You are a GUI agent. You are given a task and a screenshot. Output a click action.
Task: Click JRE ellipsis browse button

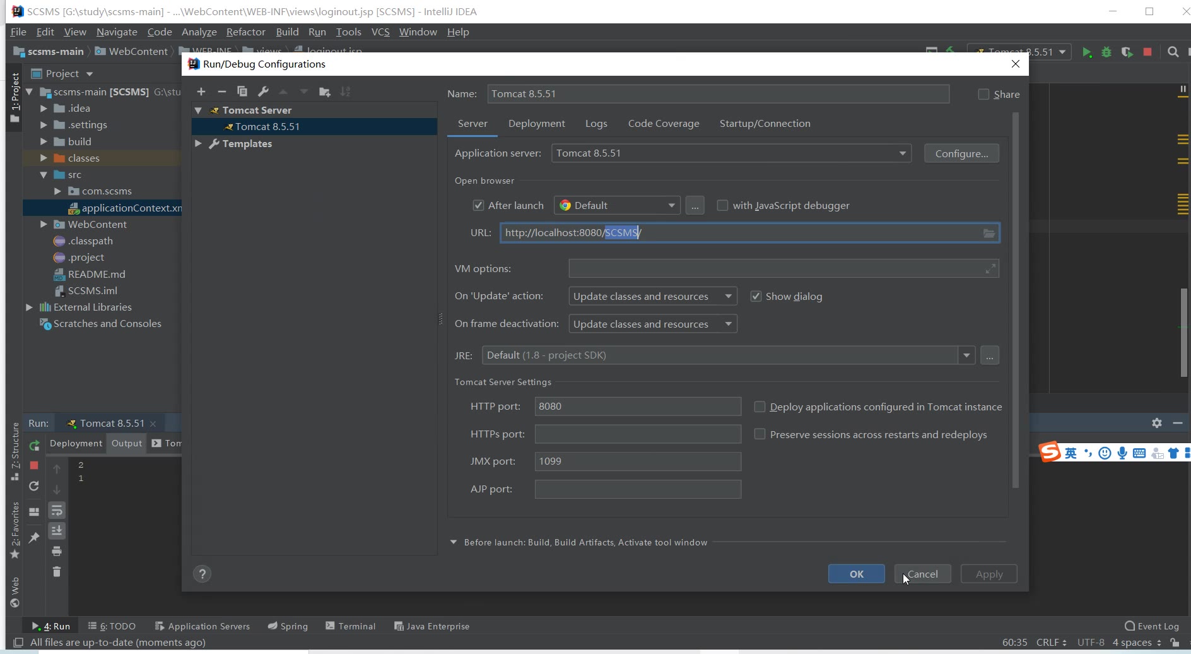(989, 355)
